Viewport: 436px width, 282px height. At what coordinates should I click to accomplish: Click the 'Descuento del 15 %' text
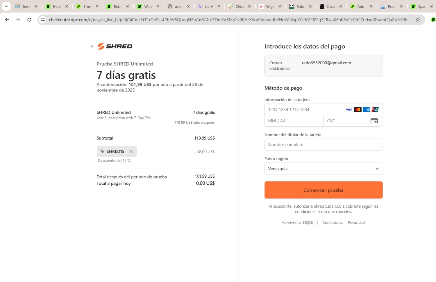pyautogui.click(x=114, y=161)
